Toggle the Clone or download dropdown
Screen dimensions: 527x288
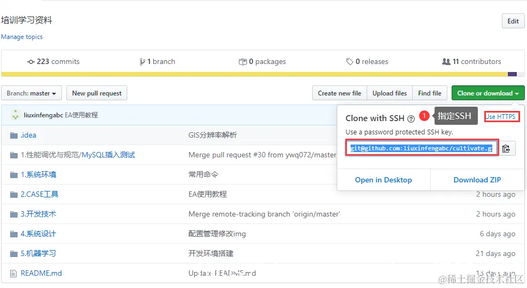[488, 93]
